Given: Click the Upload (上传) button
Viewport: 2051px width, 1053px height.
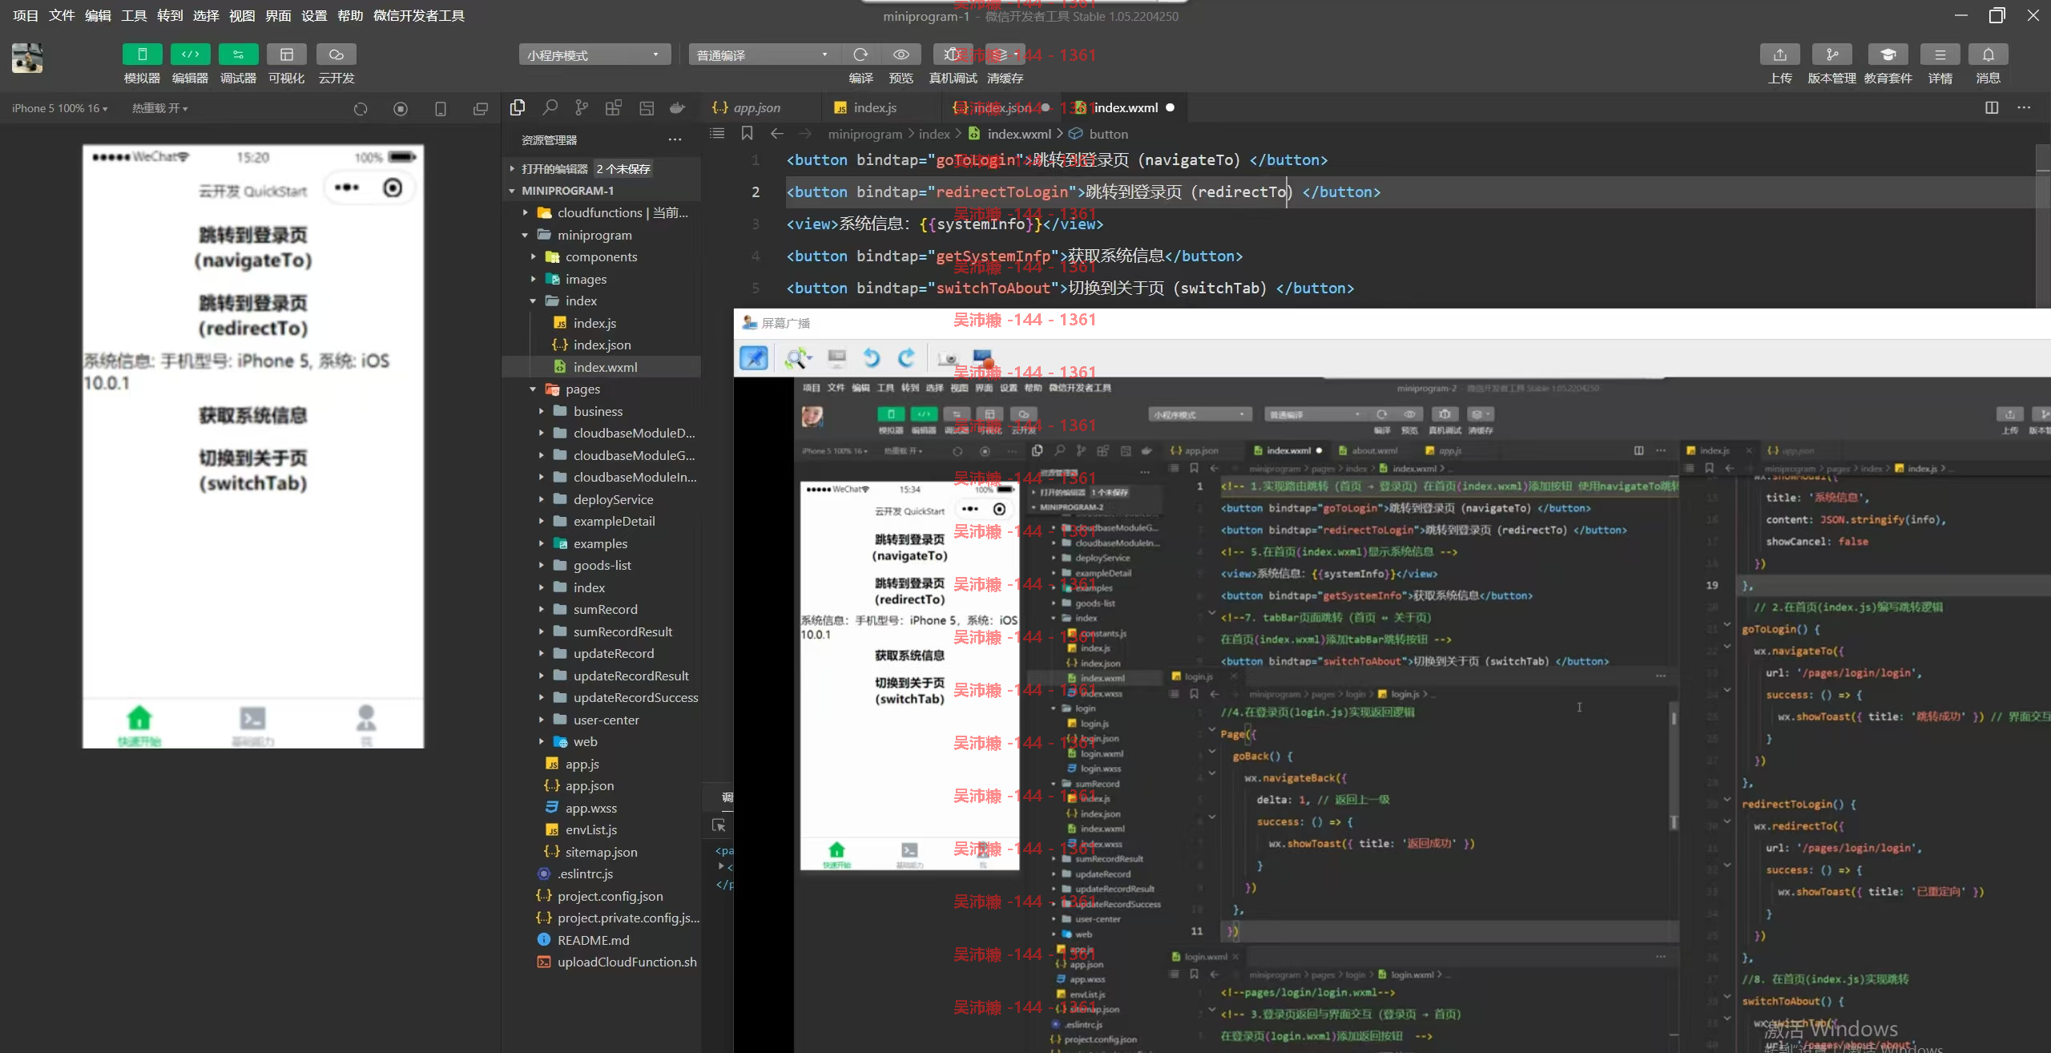Looking at the screenshot, I should tap(1779, 54).
